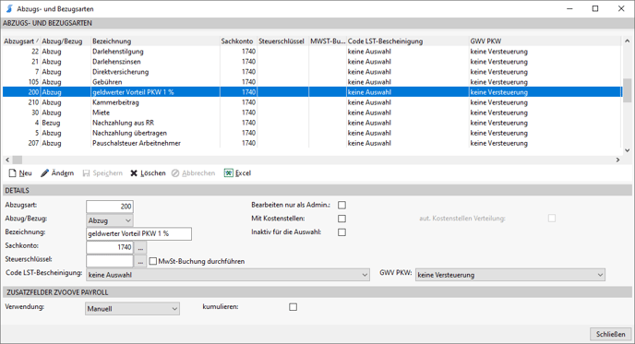Click horizontal scrollbar left arrow
The height and width of the screenshot is (344, 635).
tap(7, 160)
